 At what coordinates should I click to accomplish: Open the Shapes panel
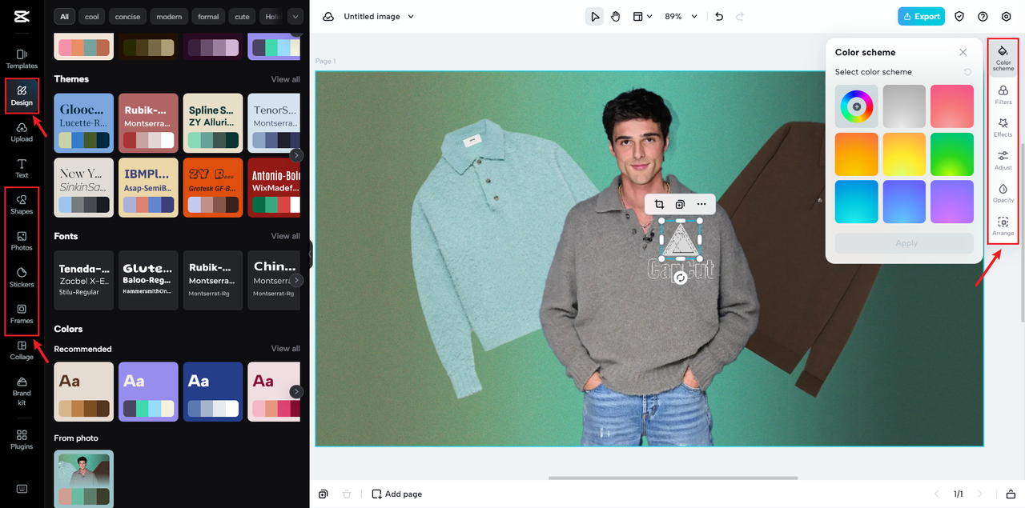(x=22, y=205)
